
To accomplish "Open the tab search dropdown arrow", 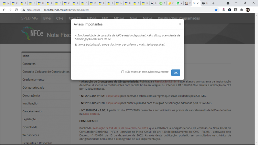I will point(228,3).
